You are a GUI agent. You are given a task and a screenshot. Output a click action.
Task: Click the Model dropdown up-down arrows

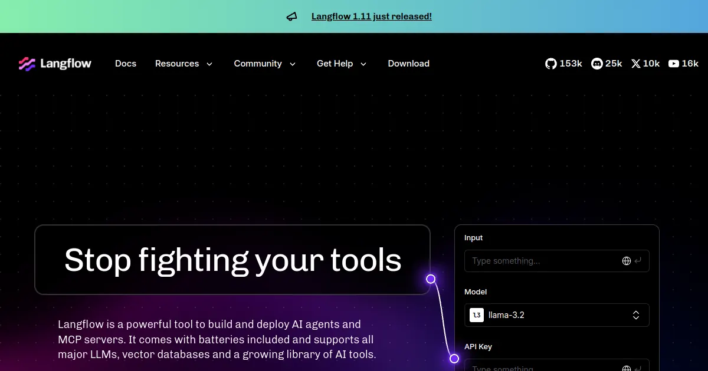point(636,315)
